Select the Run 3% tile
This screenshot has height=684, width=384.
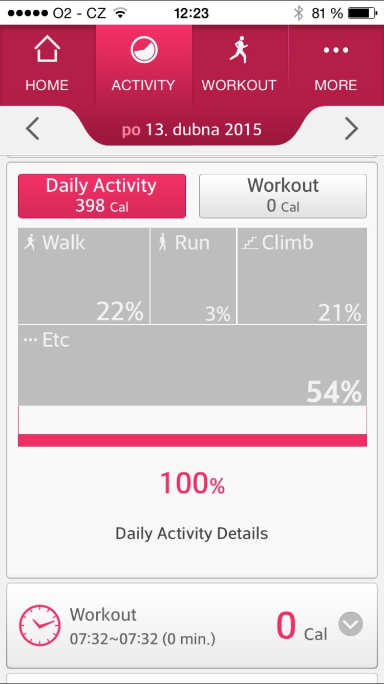pyautogui.click(x=194, y=276)
